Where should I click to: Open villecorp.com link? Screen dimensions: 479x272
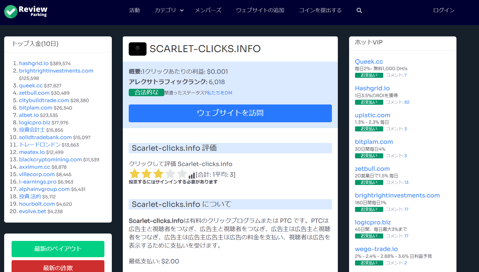point(37,174)
